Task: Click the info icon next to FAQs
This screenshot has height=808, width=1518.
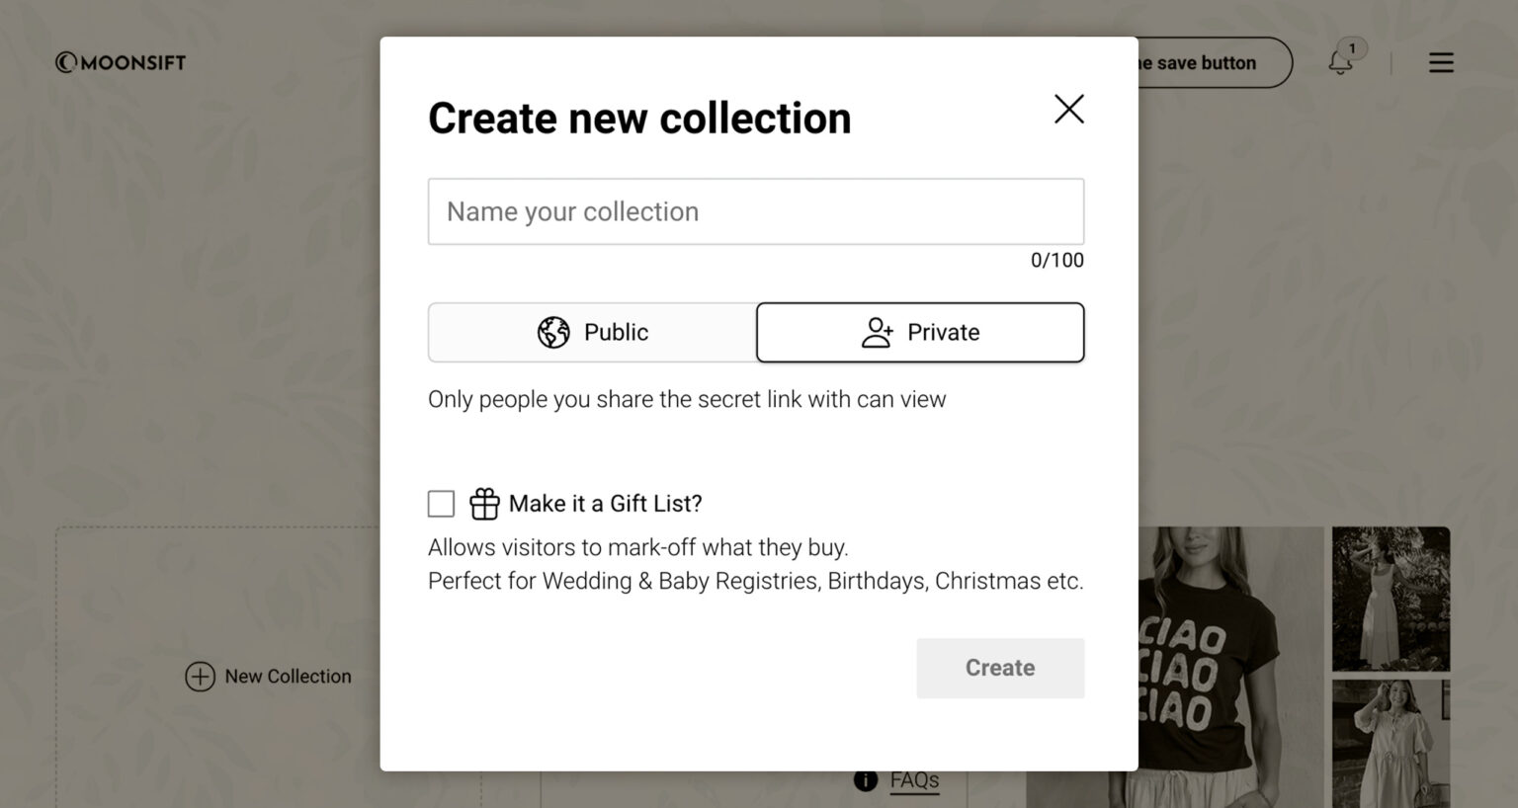Action: 865,780
